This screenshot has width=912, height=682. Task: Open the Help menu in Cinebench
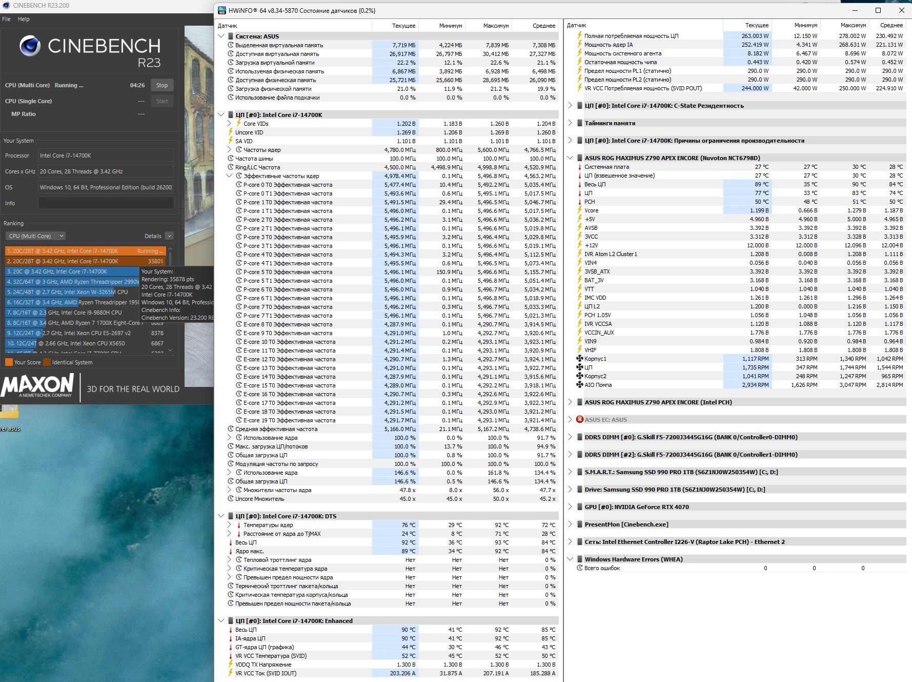[x=24, y=19]
